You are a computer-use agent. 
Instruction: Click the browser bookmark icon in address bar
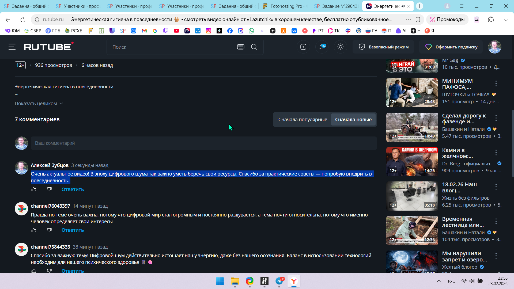tap(418, 20)
